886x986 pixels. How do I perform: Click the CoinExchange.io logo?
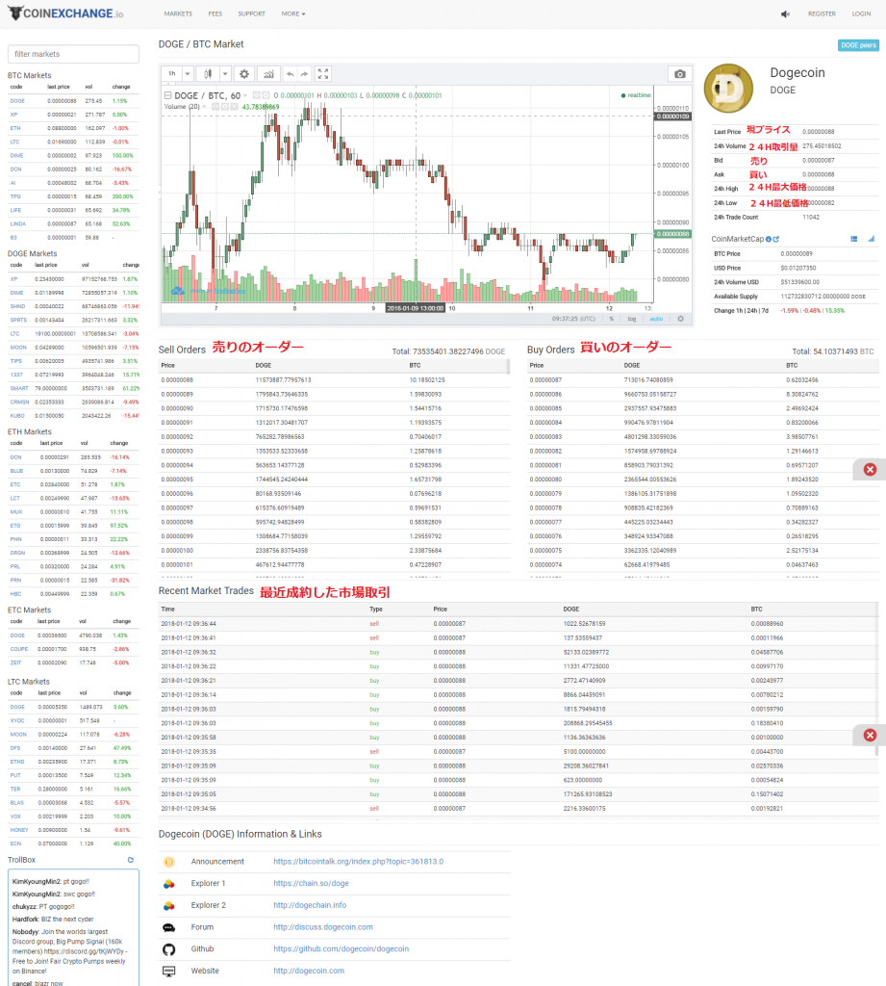click(x=65, y=13)
